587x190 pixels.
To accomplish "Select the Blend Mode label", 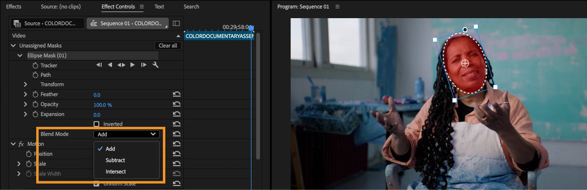I will [54, 134].
